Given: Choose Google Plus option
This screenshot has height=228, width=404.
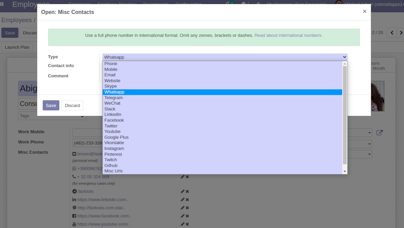Looking at the screenshot, I should click(x=222, y=137).
